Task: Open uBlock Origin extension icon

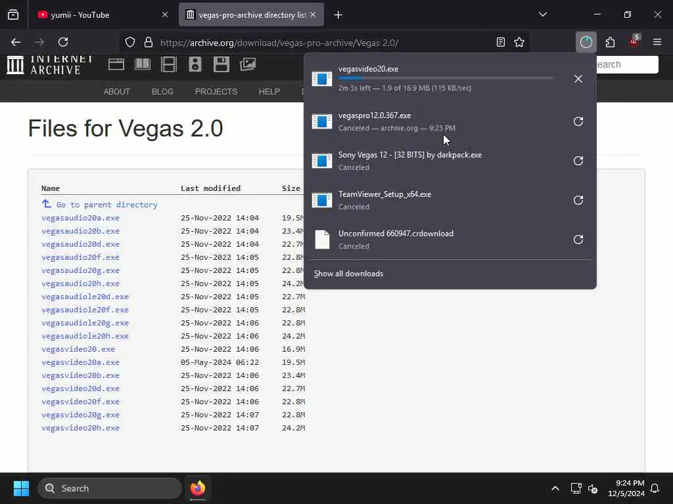Action: (x=634, y=42)
